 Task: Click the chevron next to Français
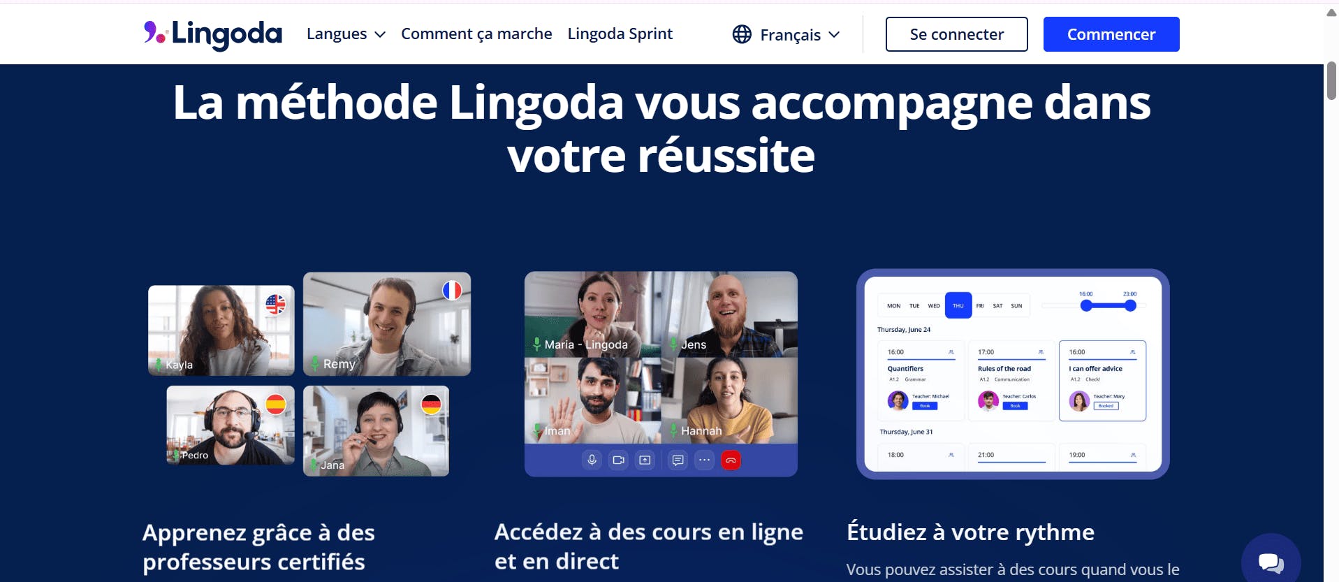coord(834,35)
